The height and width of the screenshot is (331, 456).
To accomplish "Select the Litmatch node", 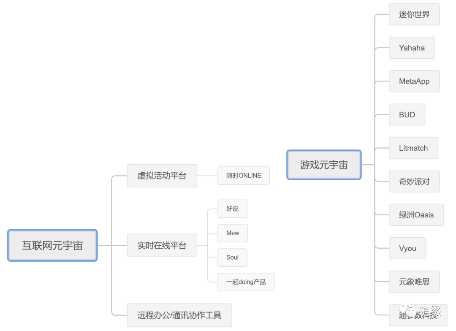I will (x=413, y=148).
